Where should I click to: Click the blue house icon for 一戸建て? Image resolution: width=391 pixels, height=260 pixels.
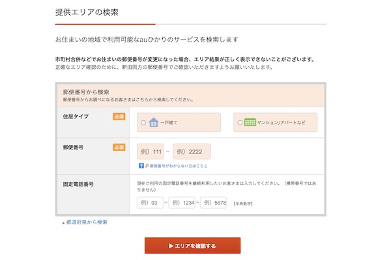[x=154, y=122]
